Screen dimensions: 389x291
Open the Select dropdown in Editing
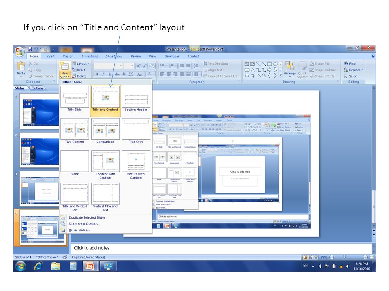(352, 76)
